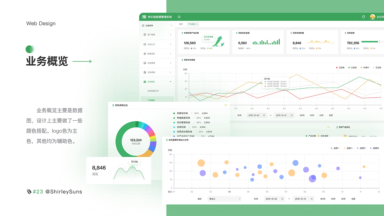Toggle 品牌一 legend in bubble chart
Viewport: 384px width, 216px height.
coord(335,148)
